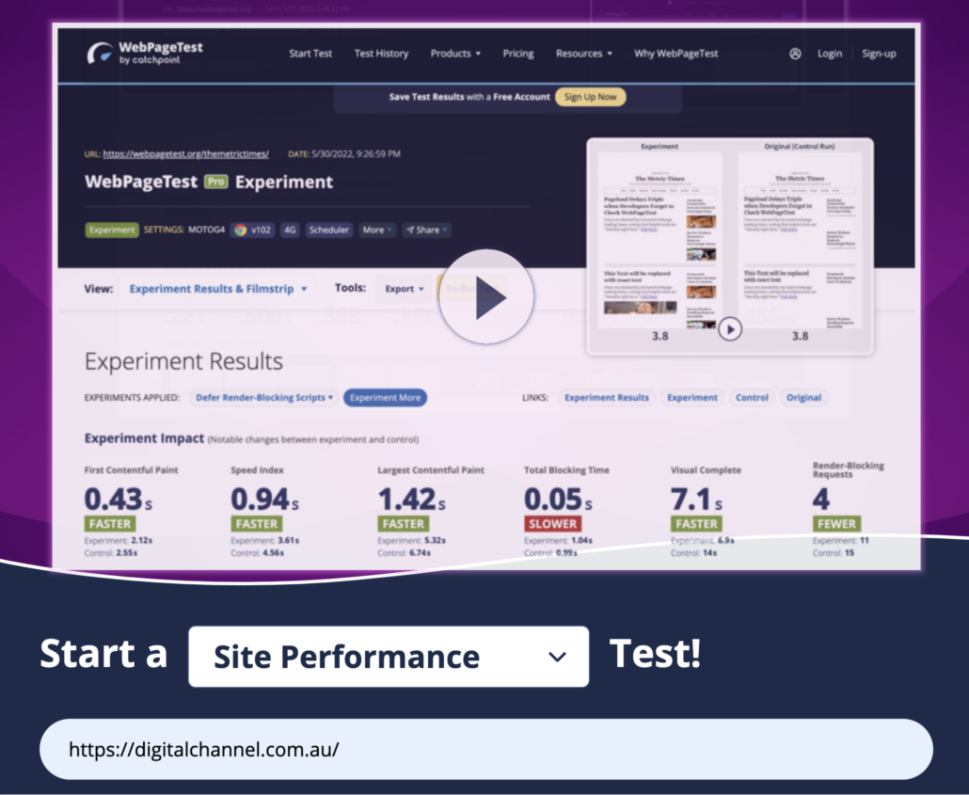
Task: Open the Site Performance test type selector
Action: point(389,657)
